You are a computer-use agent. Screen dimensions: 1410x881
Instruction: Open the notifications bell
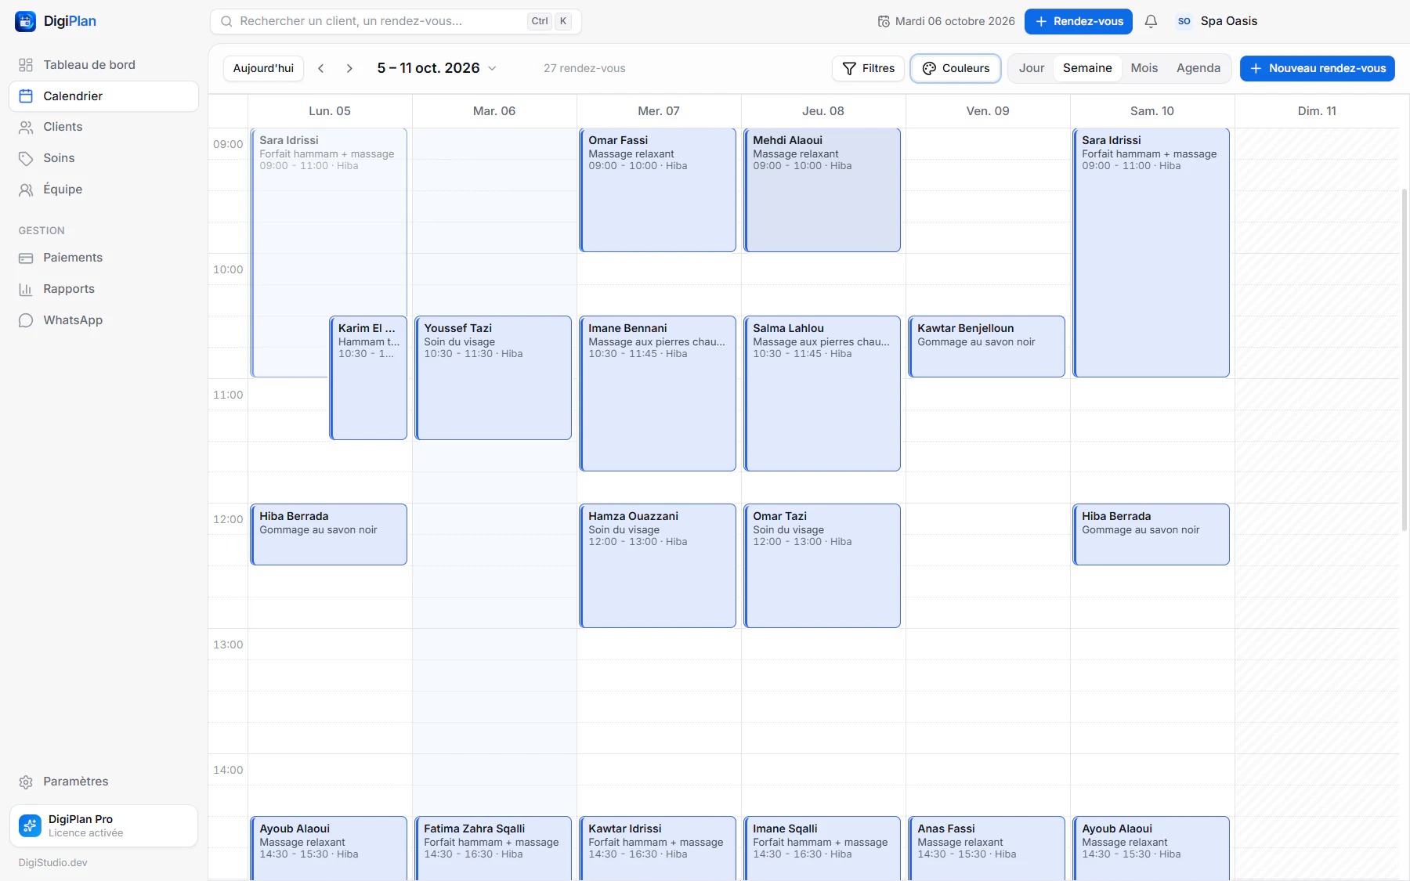click(1151, 21)
